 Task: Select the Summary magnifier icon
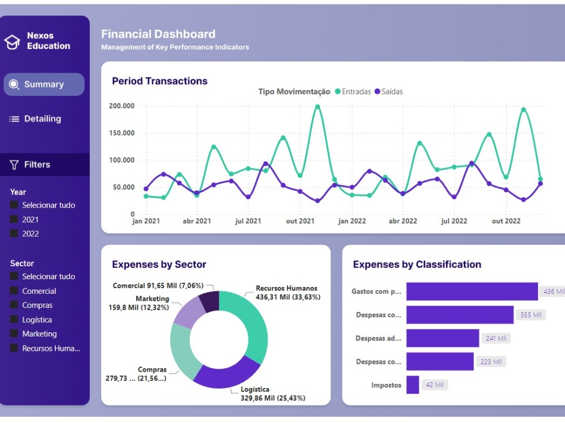14,83
